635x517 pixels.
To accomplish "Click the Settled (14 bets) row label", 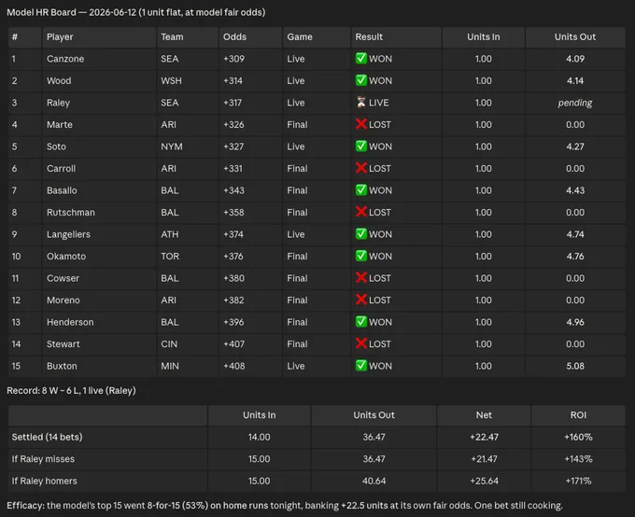I will click(47, 438).
